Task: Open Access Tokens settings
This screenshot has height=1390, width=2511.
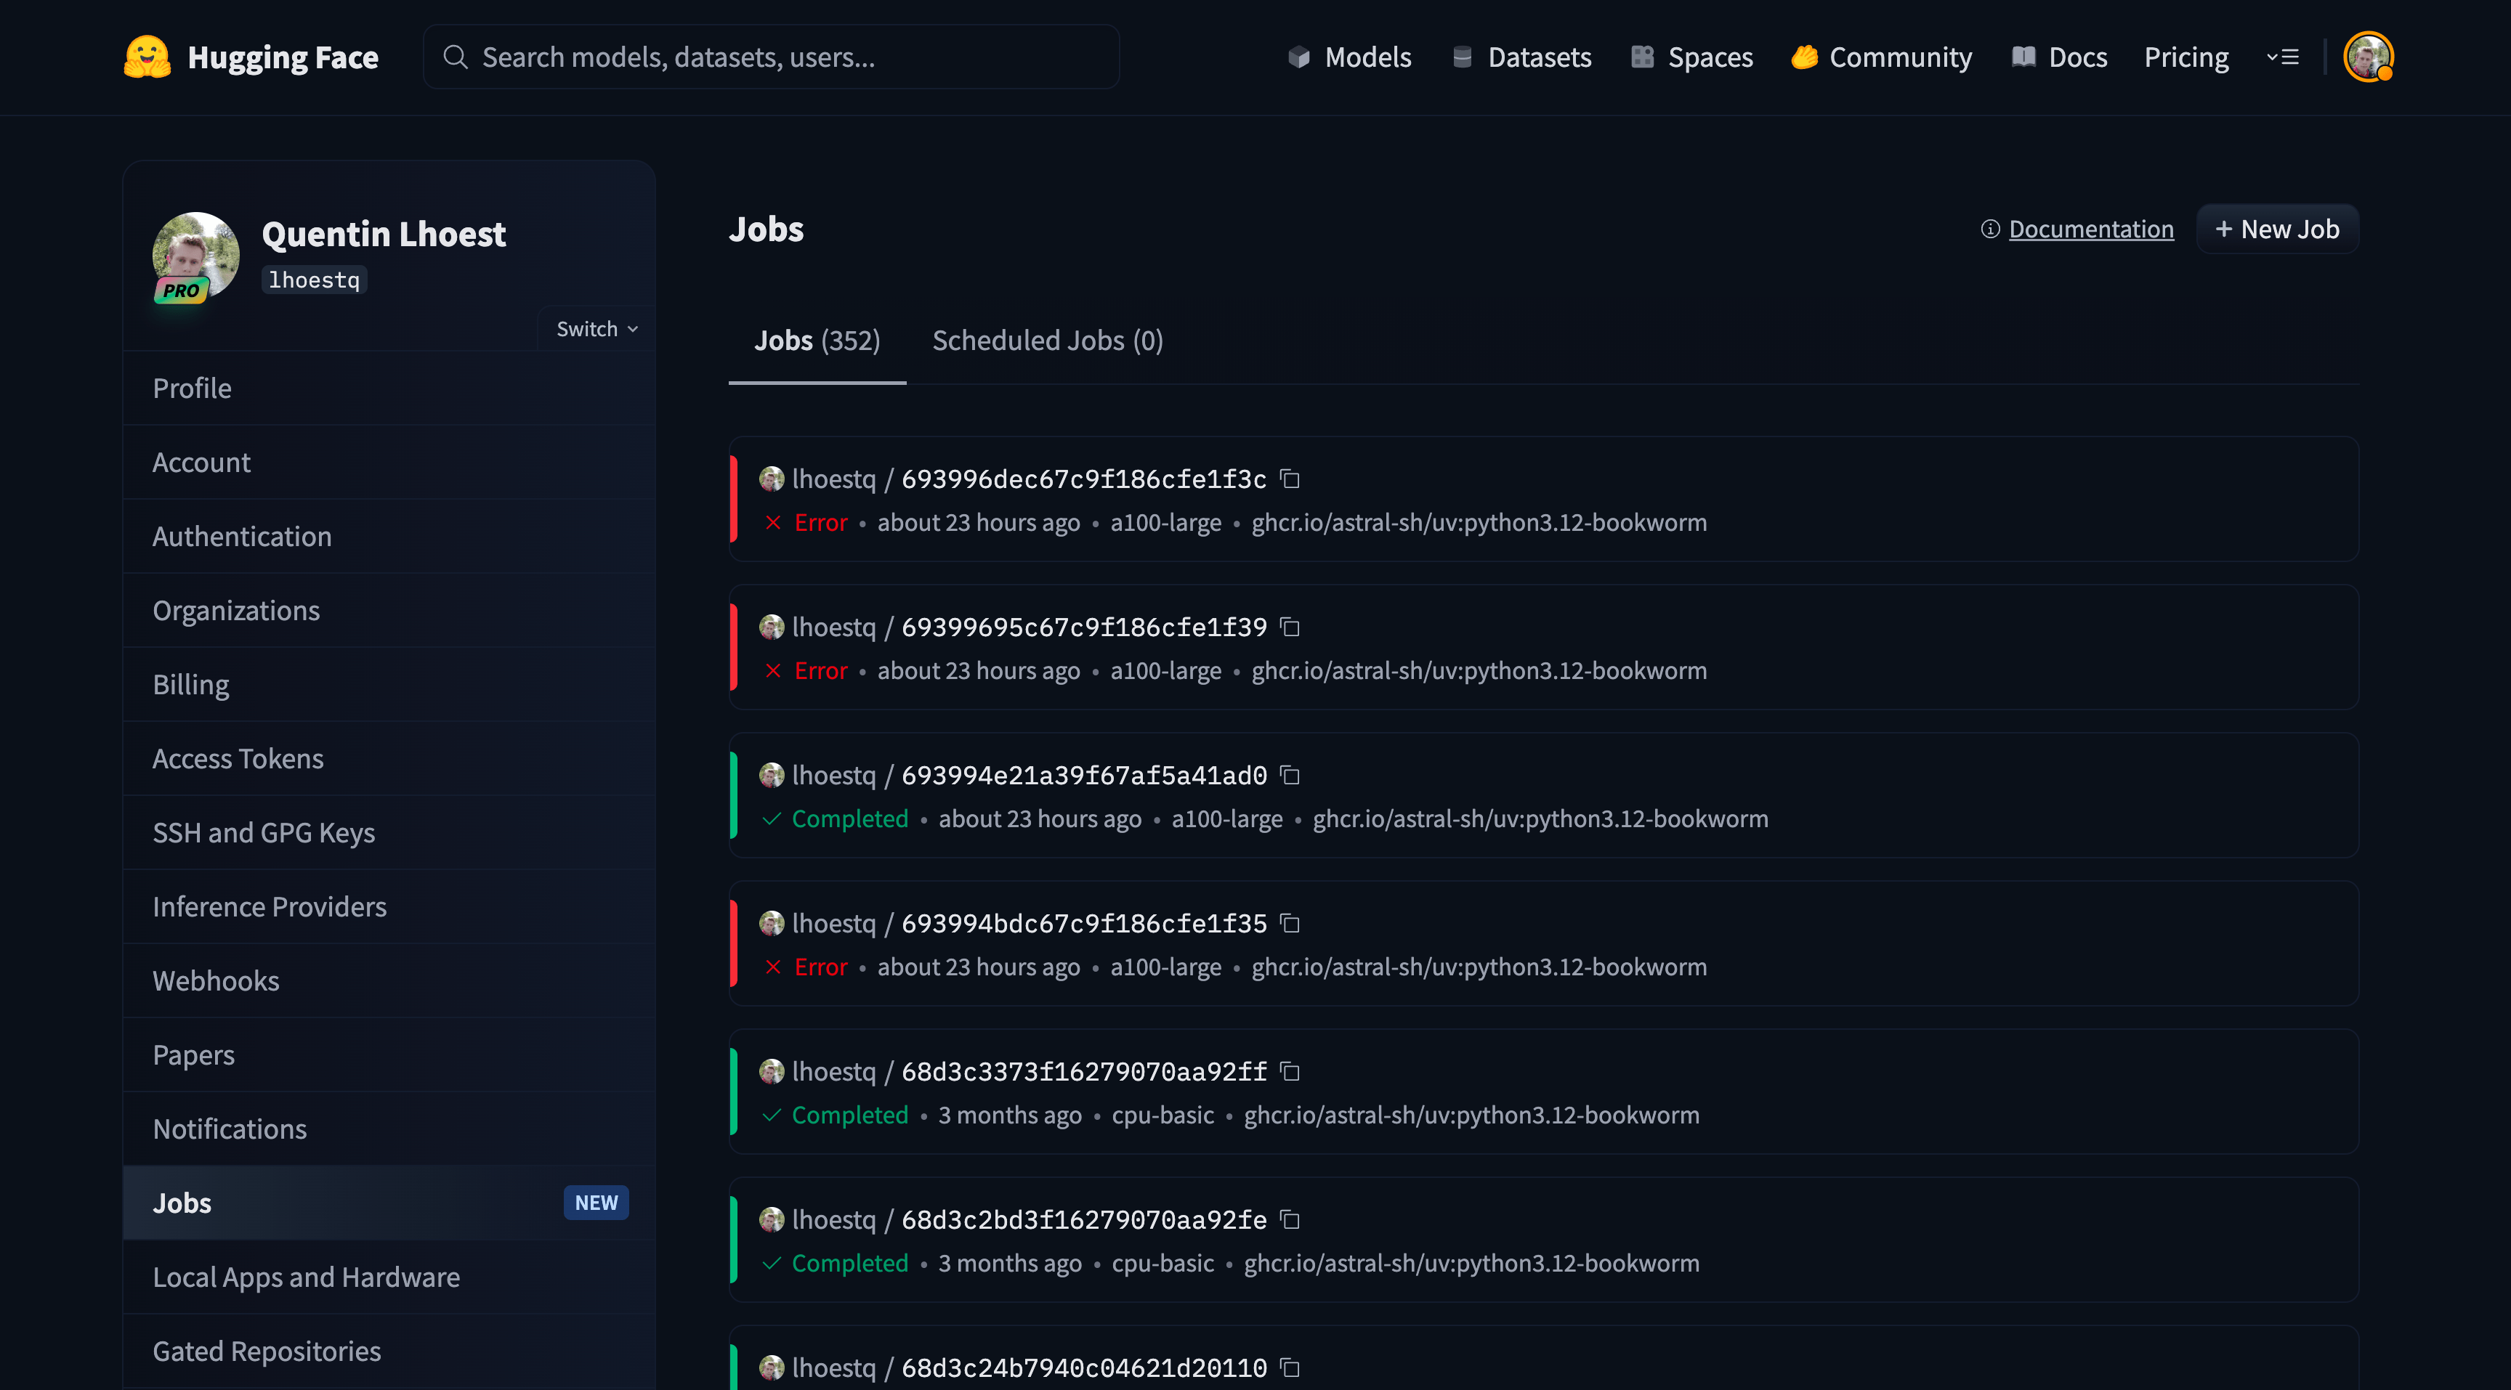Action: coord(238,759)
